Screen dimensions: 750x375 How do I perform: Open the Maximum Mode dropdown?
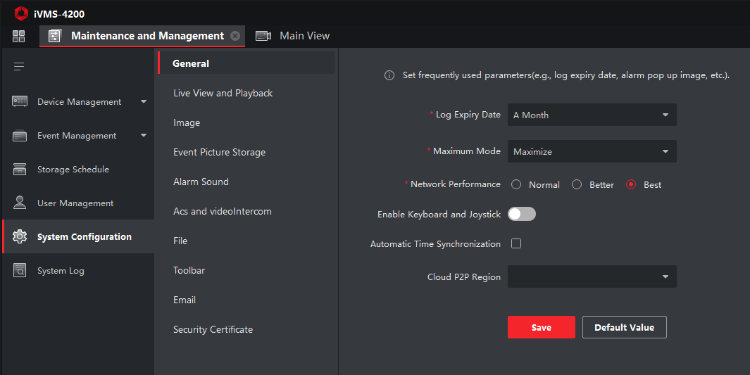pos(592,151)
